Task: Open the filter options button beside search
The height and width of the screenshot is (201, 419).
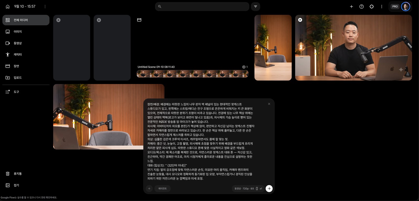Action: (256, 7)
